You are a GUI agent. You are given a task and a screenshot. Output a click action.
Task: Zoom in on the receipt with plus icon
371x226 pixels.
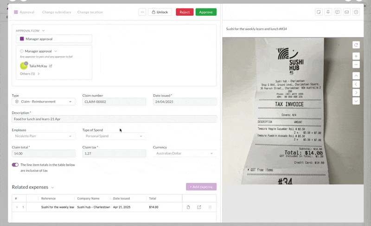(356, 56)
